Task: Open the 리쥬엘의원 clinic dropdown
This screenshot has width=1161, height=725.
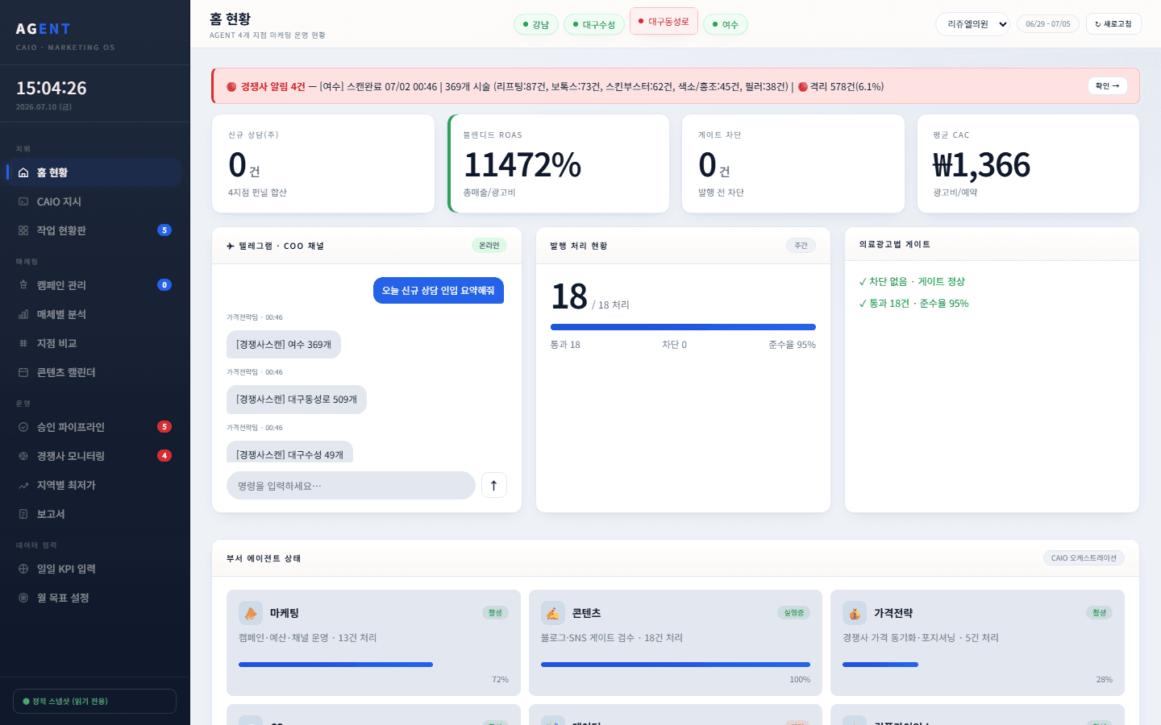Action: tap(973, 24)
